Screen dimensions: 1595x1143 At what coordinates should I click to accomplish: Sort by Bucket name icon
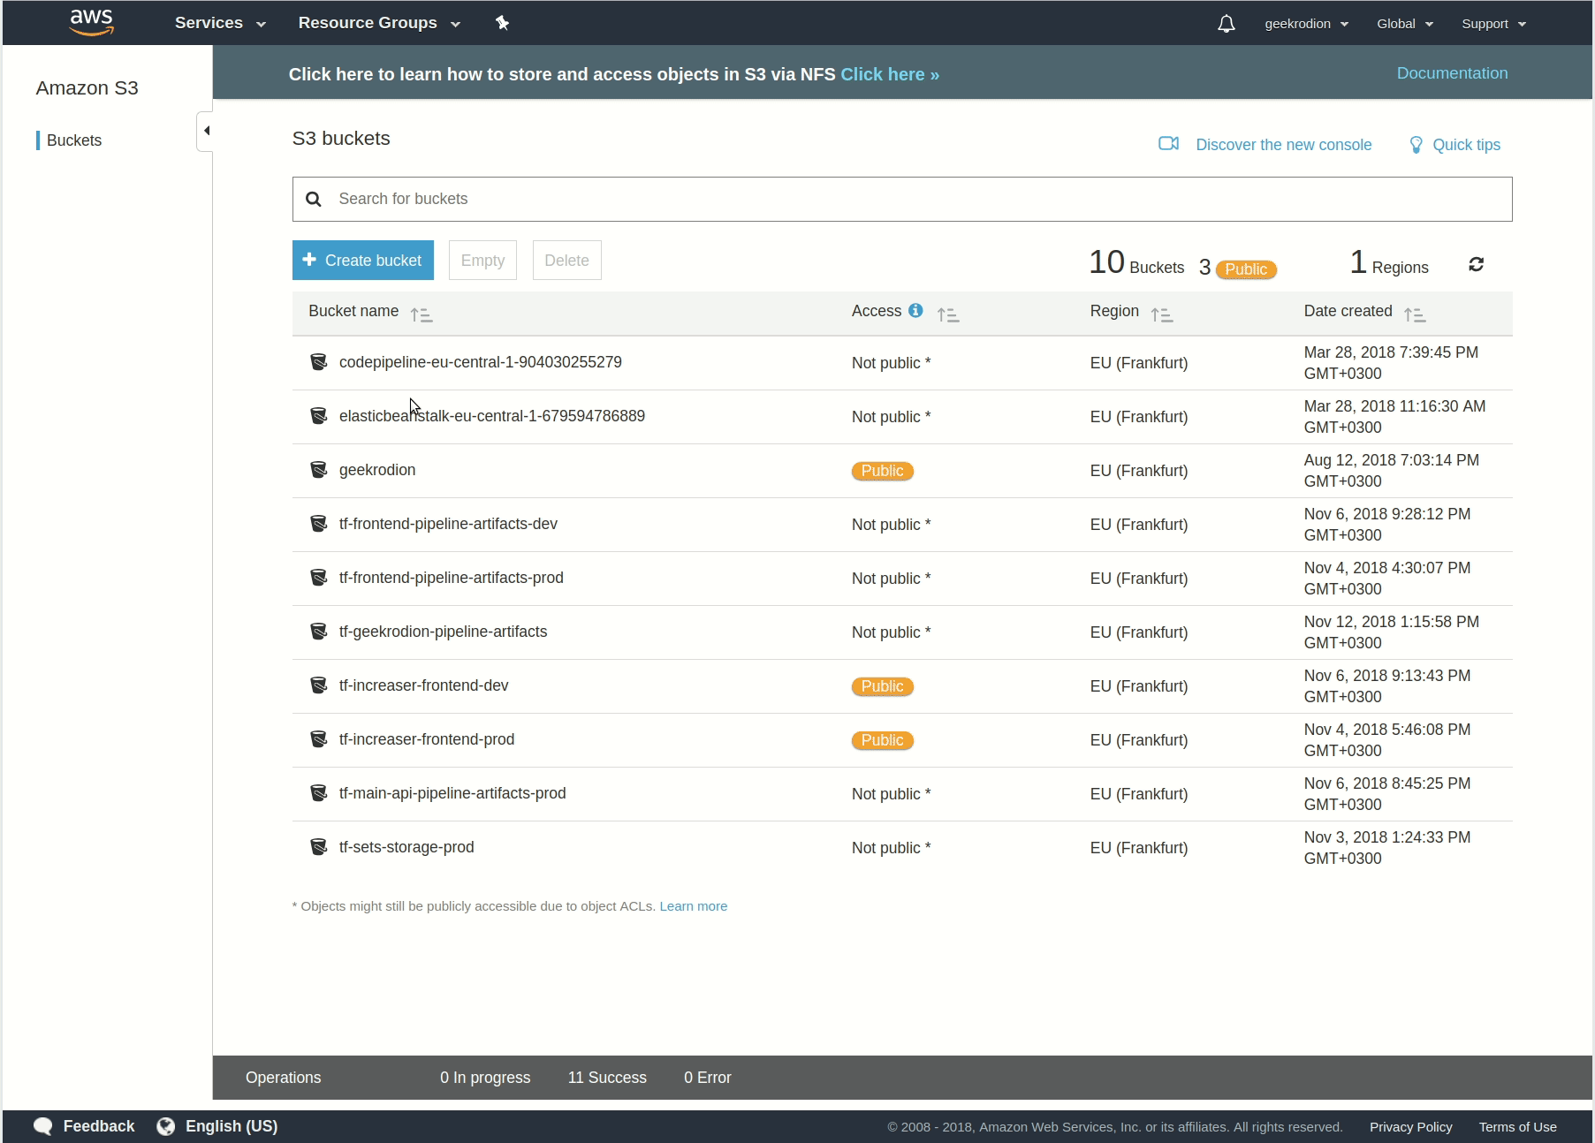point(422,314)
